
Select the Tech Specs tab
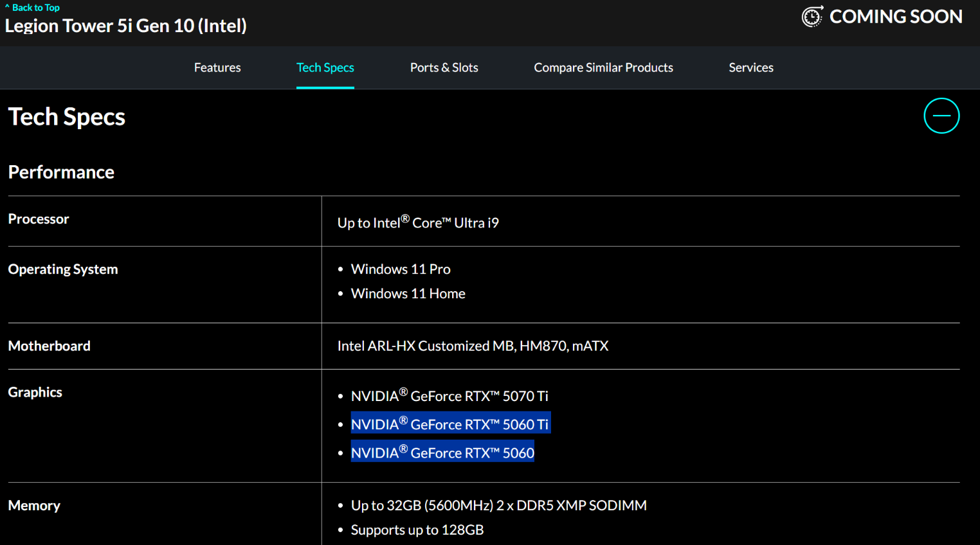click(325, 67)
